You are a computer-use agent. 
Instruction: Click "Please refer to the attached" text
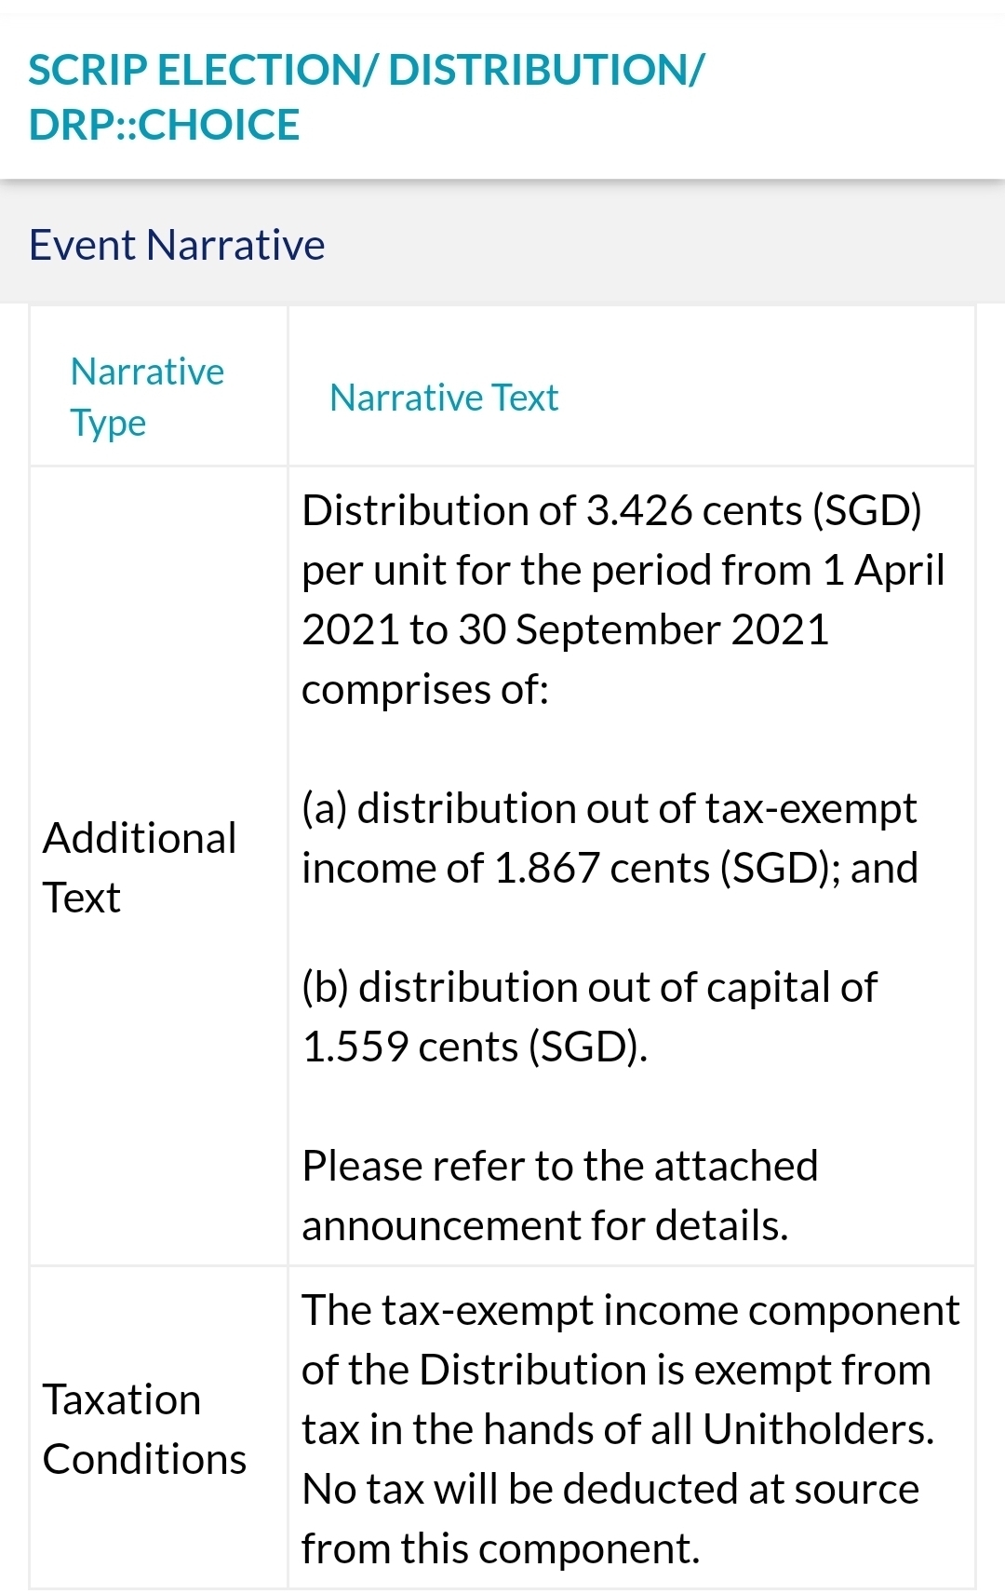(x=559, y=1166)
